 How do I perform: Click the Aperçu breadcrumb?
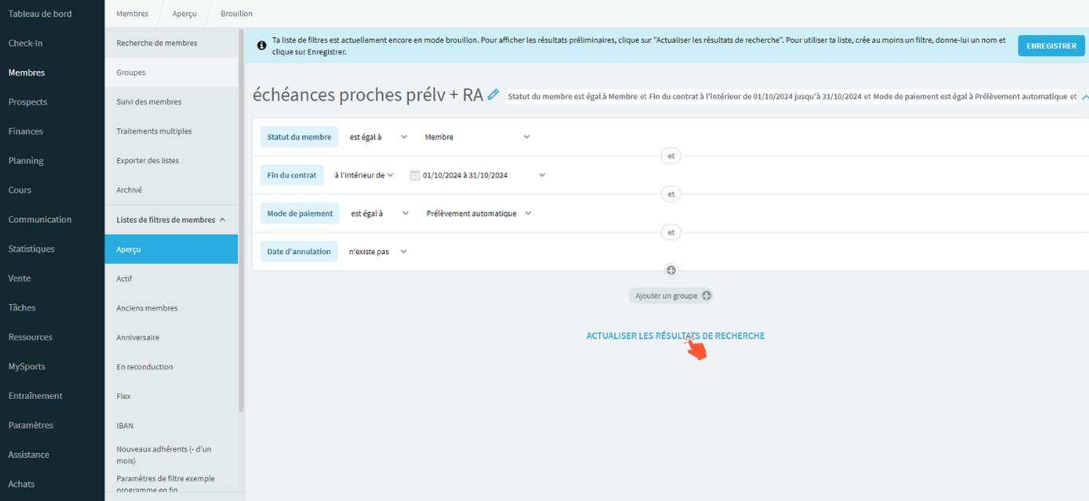click(184, 14)
